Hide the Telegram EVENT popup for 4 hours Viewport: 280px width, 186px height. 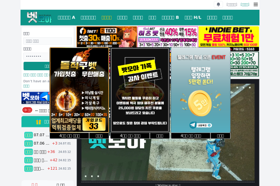191,136
